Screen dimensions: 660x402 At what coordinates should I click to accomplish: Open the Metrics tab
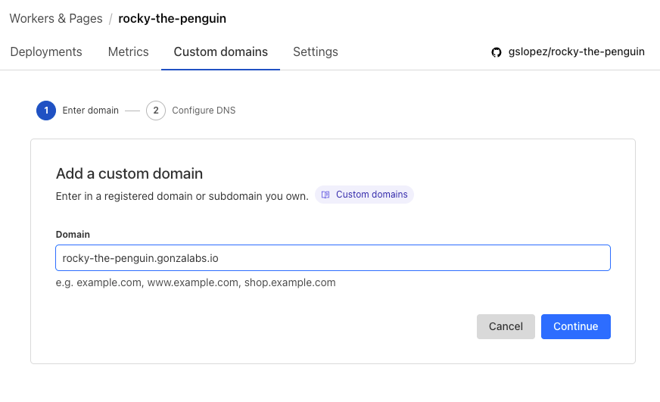[x=129, y=51]
